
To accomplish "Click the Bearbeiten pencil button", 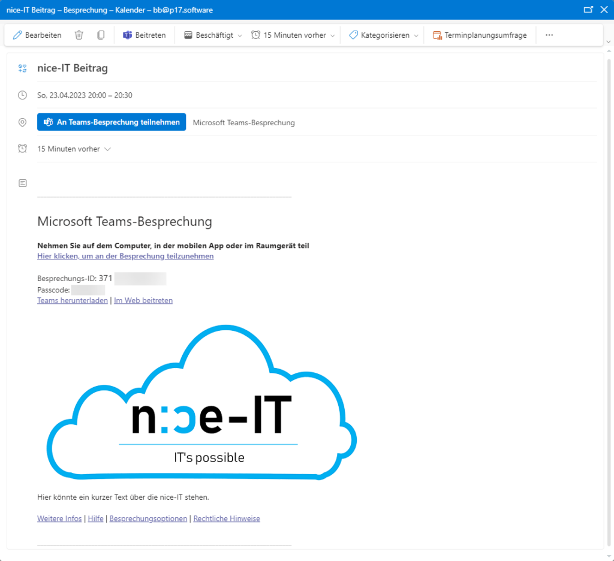I will 37,35.
